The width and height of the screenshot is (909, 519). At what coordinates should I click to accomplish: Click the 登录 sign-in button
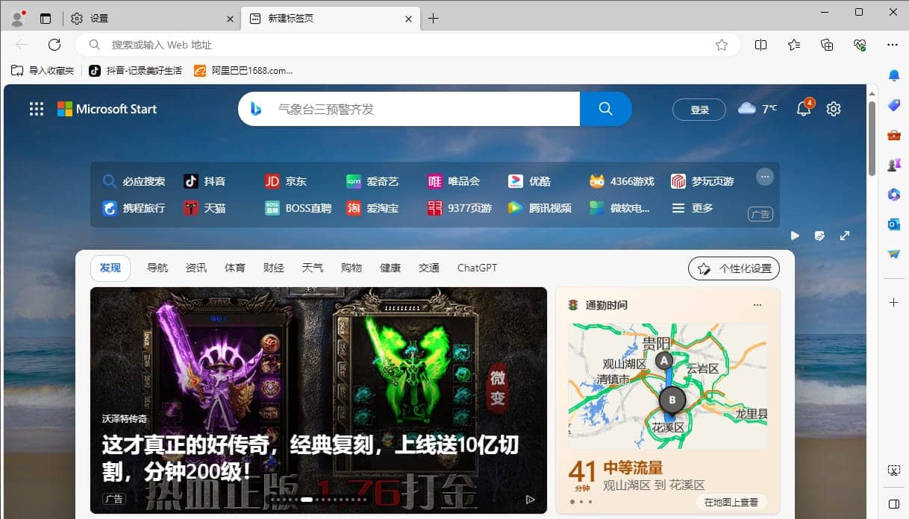tap(699, 110)
